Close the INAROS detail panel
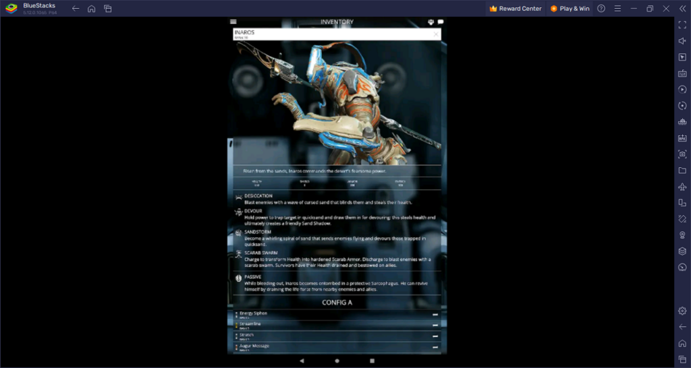 pos(436,34)
